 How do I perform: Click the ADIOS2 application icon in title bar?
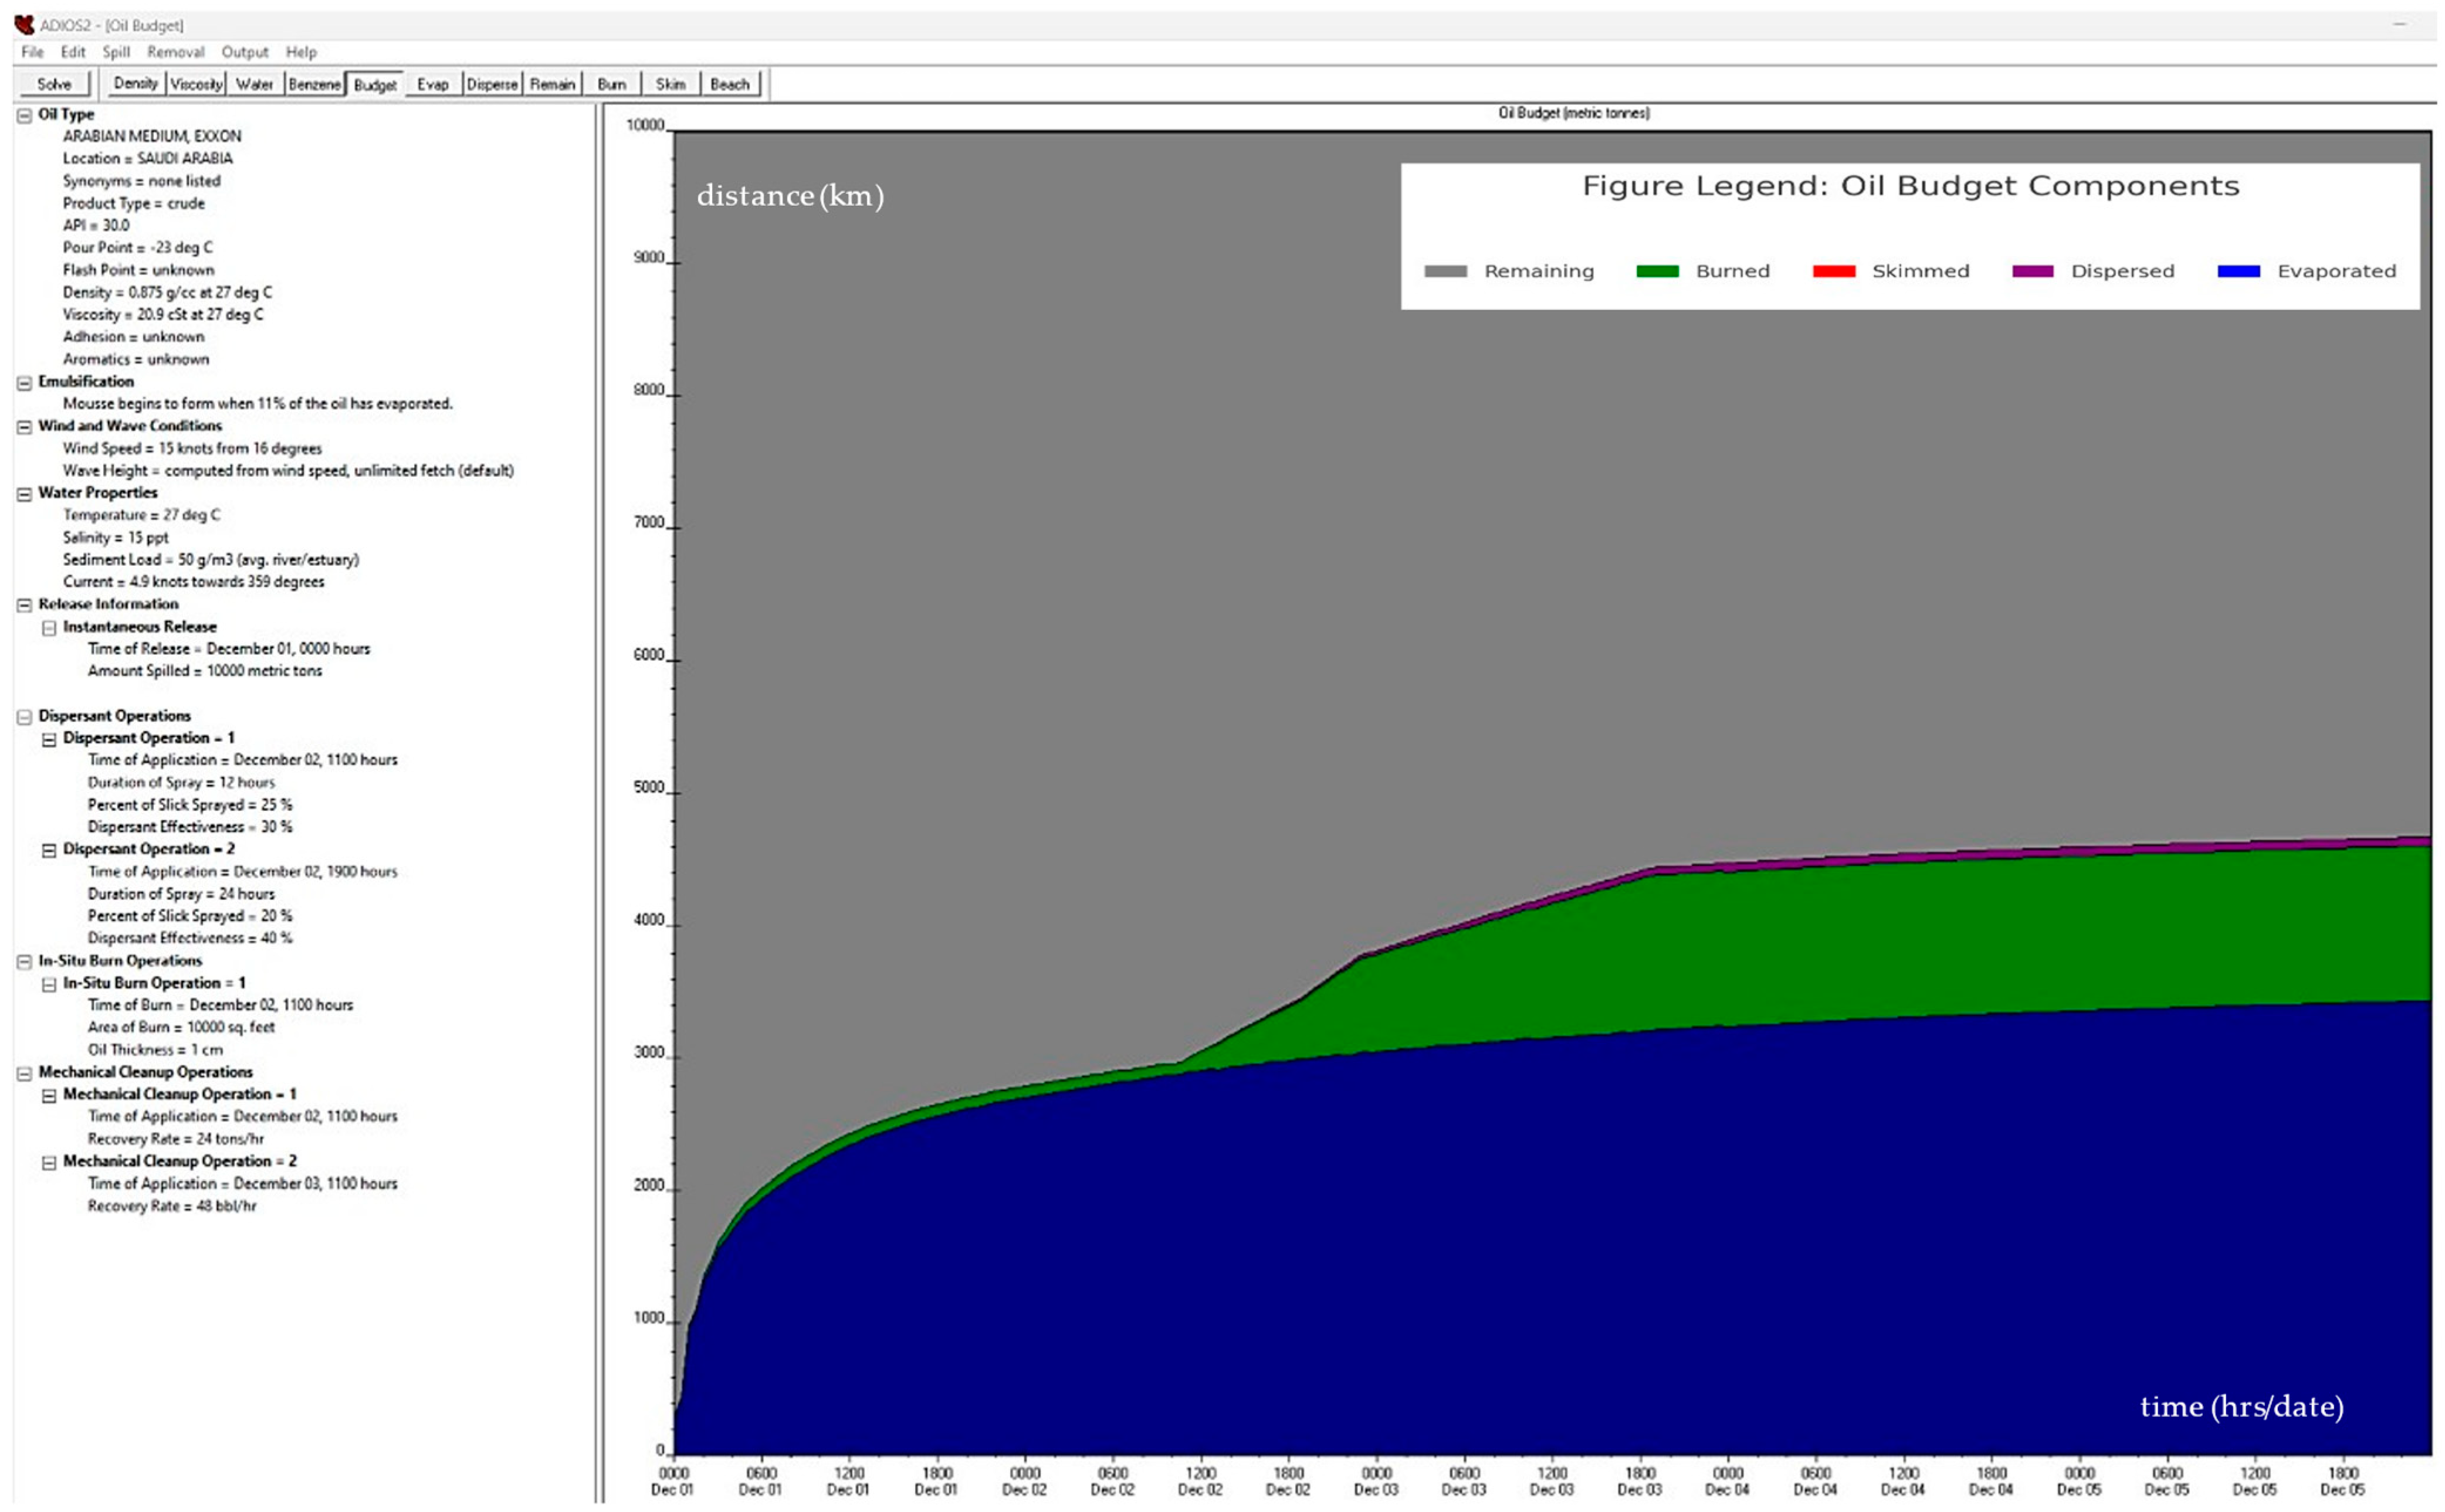24,25
